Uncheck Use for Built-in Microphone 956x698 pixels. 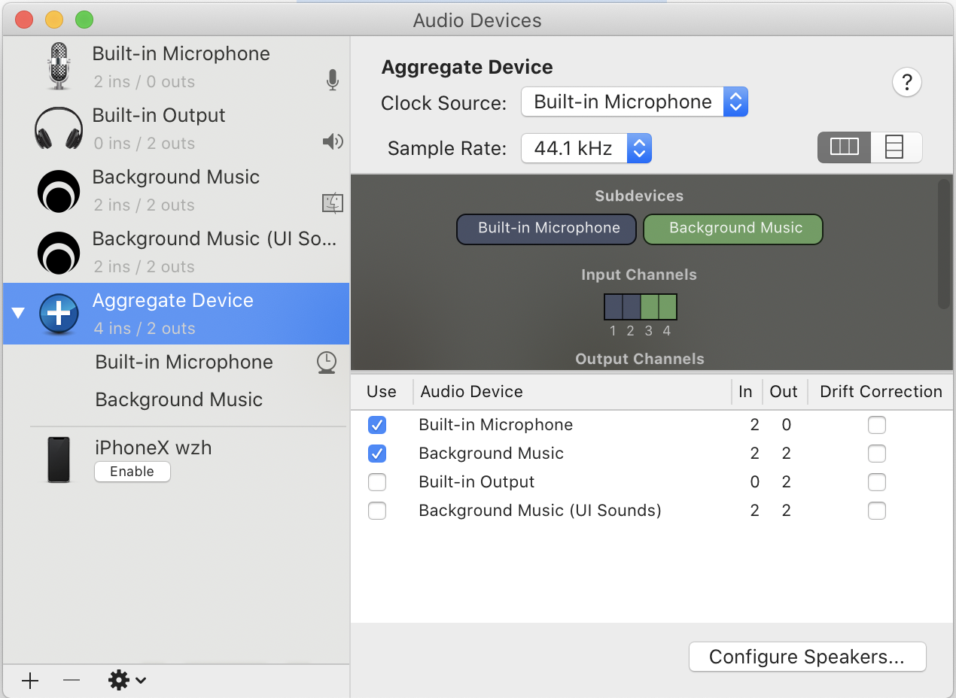click(x=377, y=425)
